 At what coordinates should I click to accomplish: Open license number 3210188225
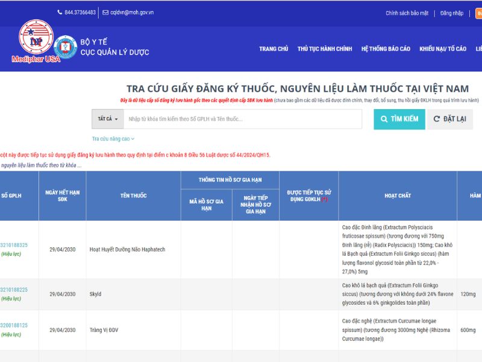(14, 290)
